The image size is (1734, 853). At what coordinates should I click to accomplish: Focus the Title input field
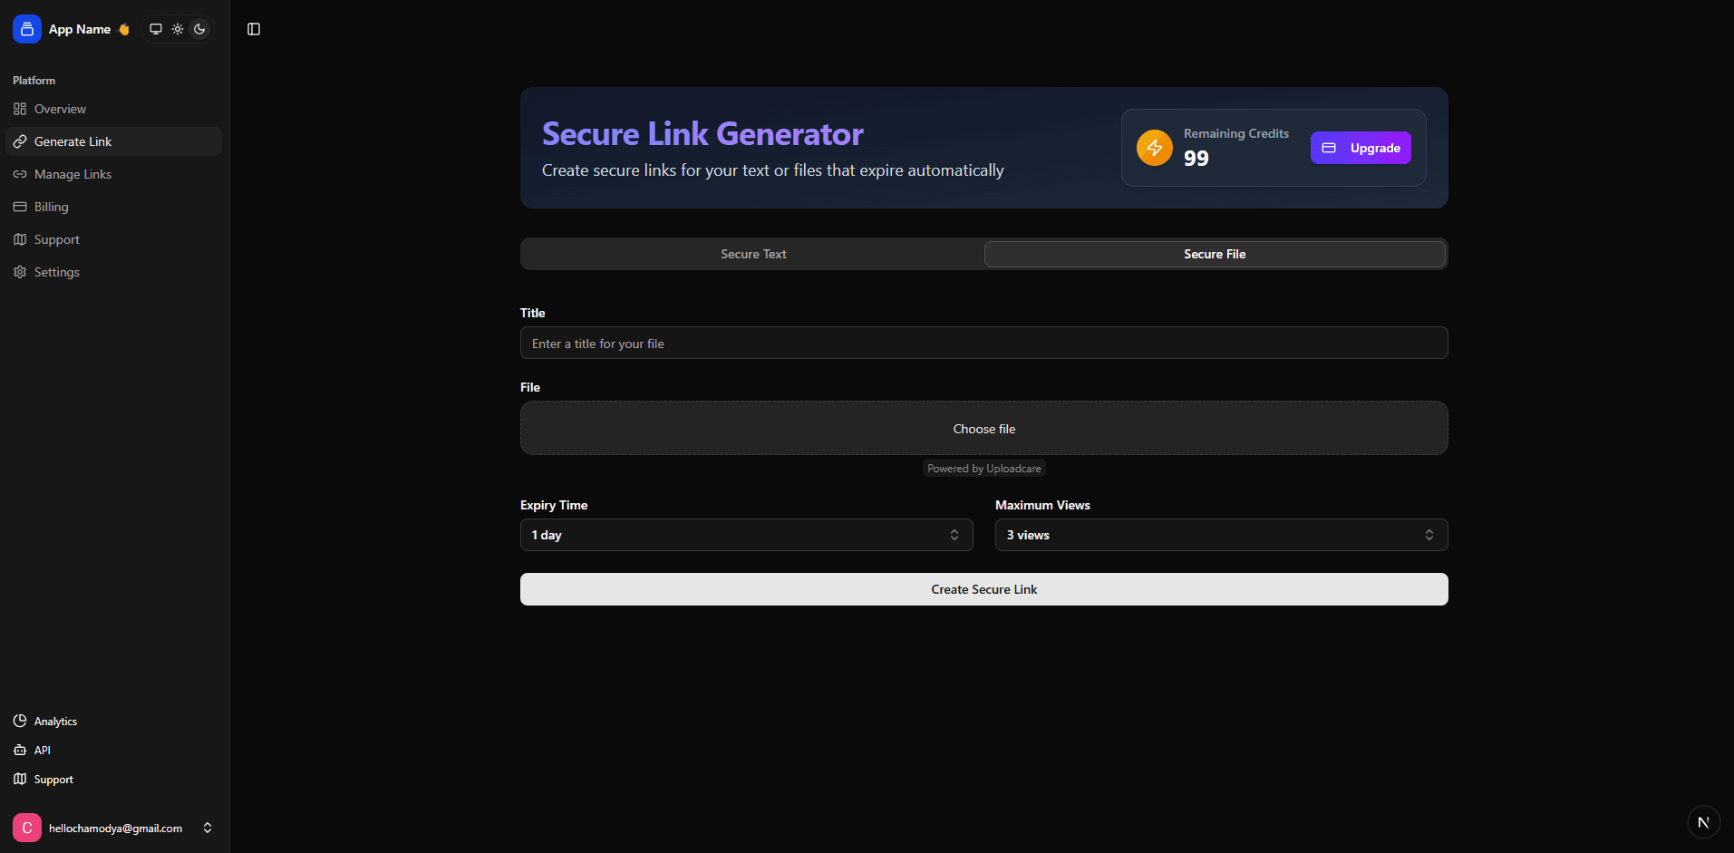[x=984, y=343]
